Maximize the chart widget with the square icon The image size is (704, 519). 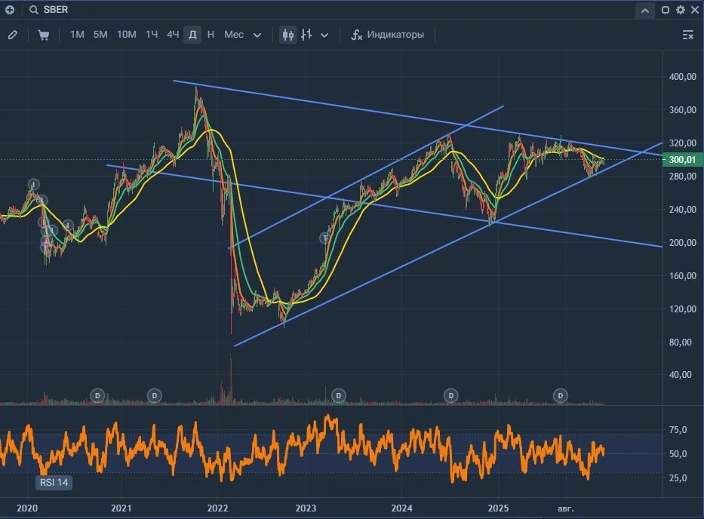[x=666, y=9]
